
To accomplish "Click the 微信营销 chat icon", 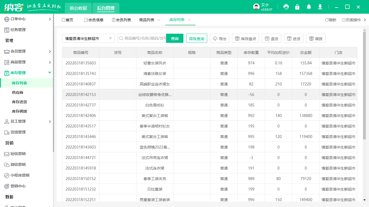I will [x=7, y=165].
